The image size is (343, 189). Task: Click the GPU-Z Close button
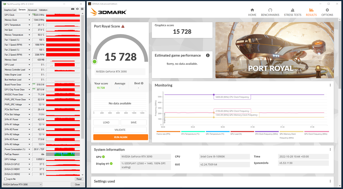click(x=77, y=184)
